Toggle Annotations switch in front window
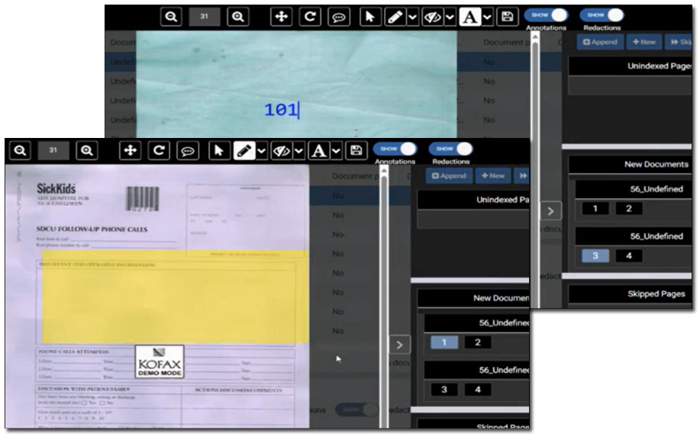 [395, 149]
